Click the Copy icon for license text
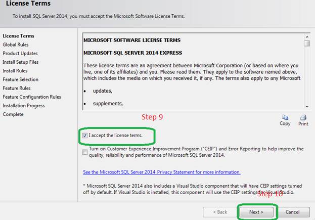The image size is (315, 220). [x=285, y=117]
